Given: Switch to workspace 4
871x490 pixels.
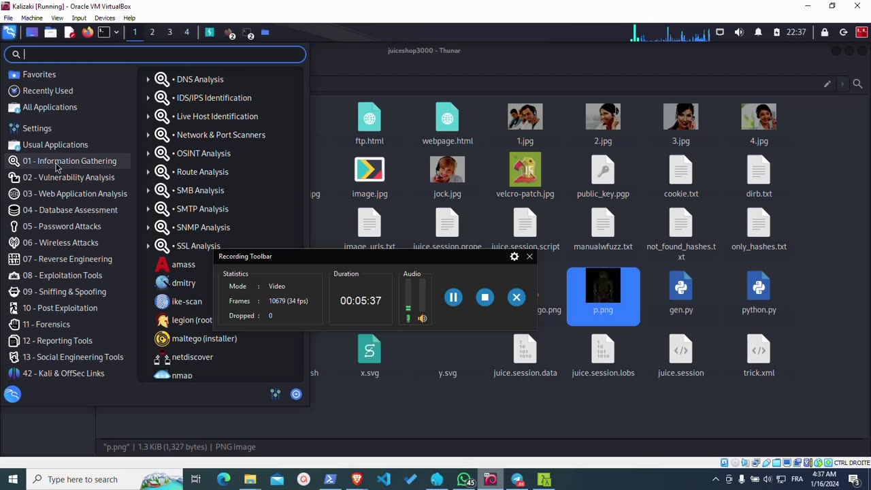Looking at the screenshot, I should pos(186,32).
